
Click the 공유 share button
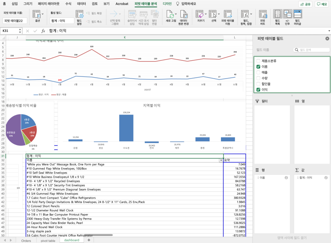305,4
